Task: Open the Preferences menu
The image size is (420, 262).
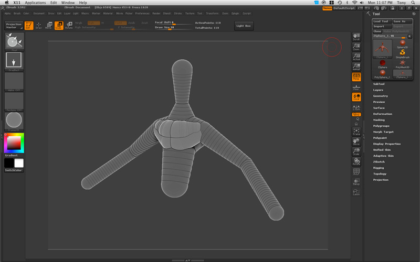Action: [x=142, y=13]
